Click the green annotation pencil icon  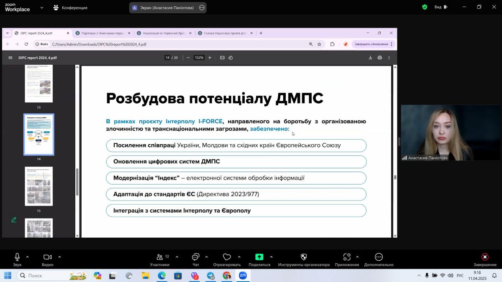(x=14, y=220)
